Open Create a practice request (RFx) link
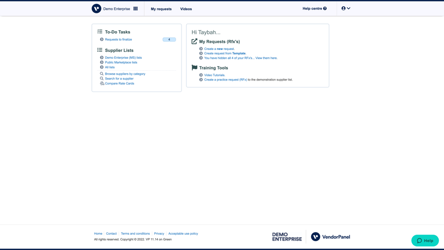This screenshot has width=444, height=250. click(225, 80)
